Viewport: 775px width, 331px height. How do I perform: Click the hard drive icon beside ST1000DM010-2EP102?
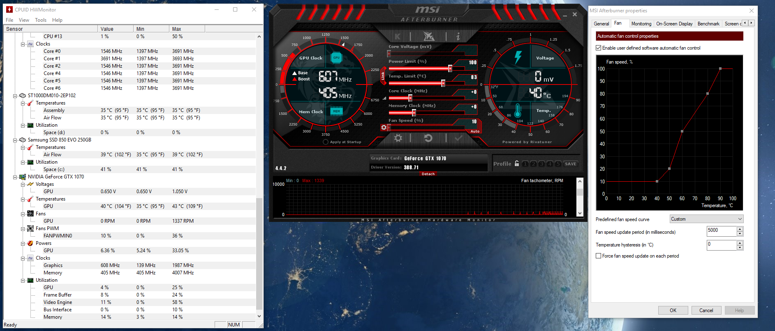23,96
